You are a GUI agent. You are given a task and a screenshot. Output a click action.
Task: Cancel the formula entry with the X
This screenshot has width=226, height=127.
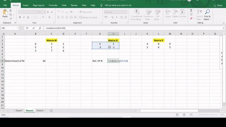pyautogui.click(x=27, y=28)
